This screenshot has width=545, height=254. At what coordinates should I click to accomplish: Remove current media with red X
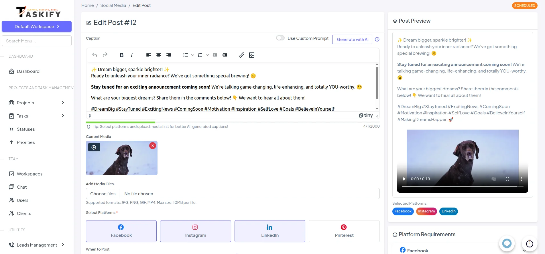coord(153,146)
